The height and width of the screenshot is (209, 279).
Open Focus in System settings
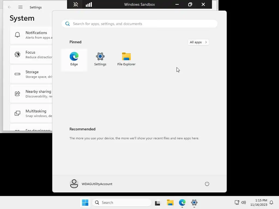tap(31, 54)
